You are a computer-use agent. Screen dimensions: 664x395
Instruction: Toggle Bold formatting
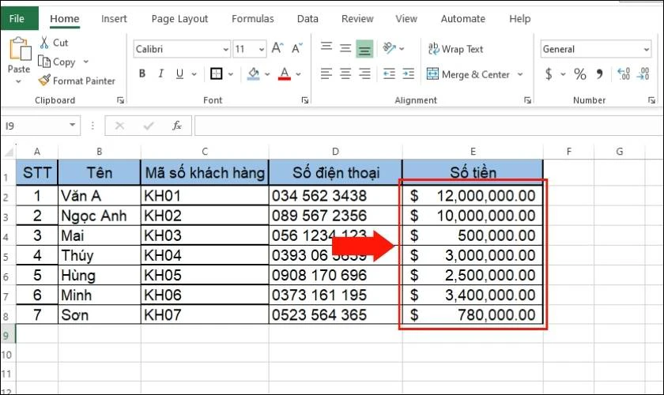[142, 73]
